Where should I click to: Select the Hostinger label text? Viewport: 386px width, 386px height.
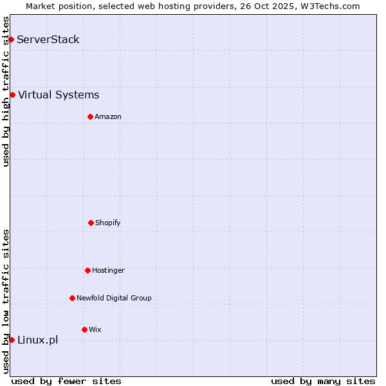click(108, 270)
